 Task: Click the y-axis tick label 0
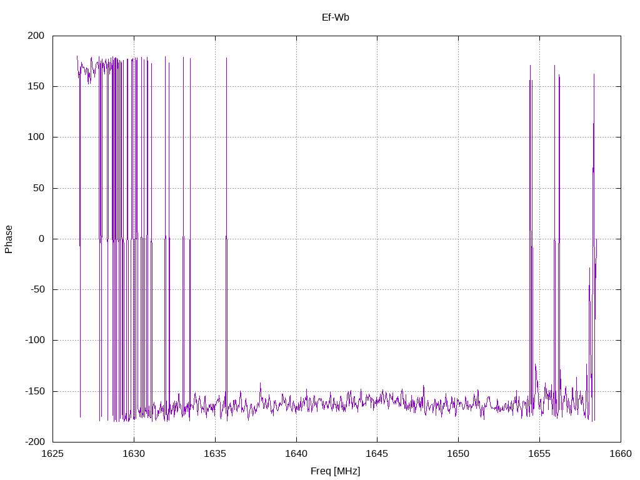(42, 239)
